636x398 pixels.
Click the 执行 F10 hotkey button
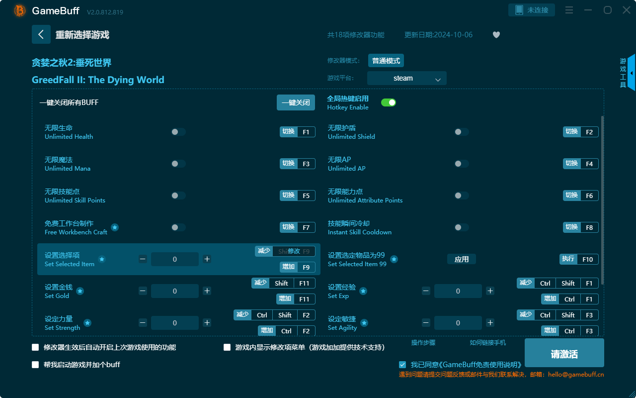(579, 259)
